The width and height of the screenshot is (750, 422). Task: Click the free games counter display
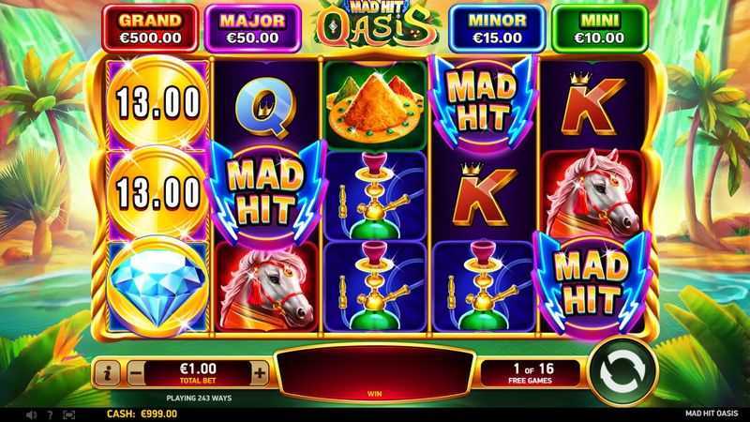[530, 373]
